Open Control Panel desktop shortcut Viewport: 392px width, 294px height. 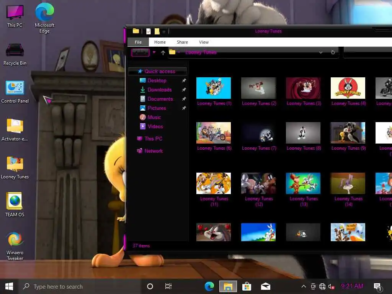15,92
